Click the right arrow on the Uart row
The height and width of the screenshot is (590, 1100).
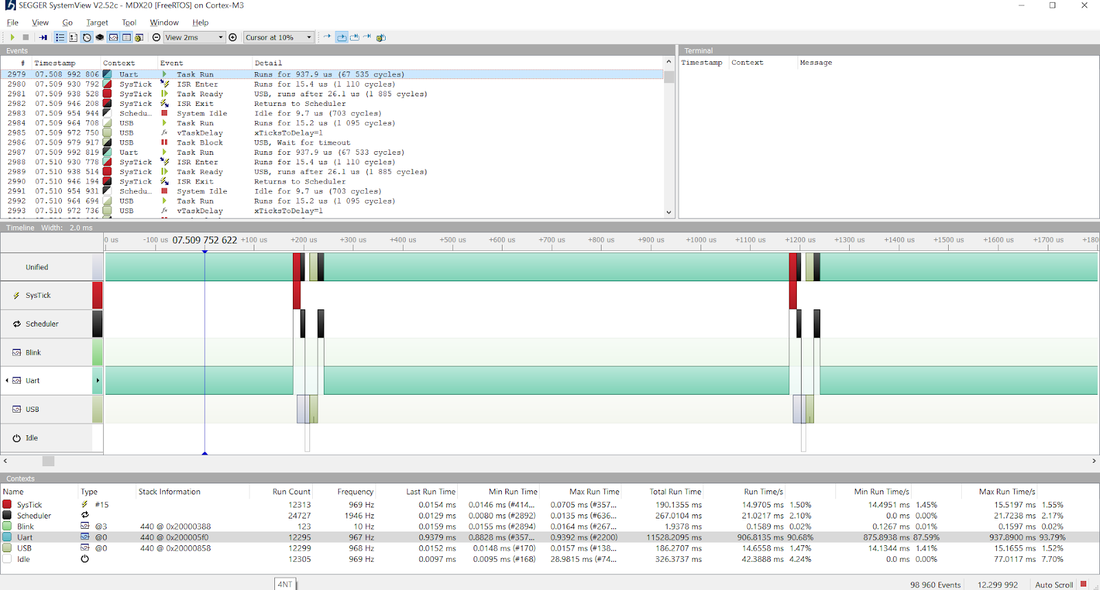(98, 380)
